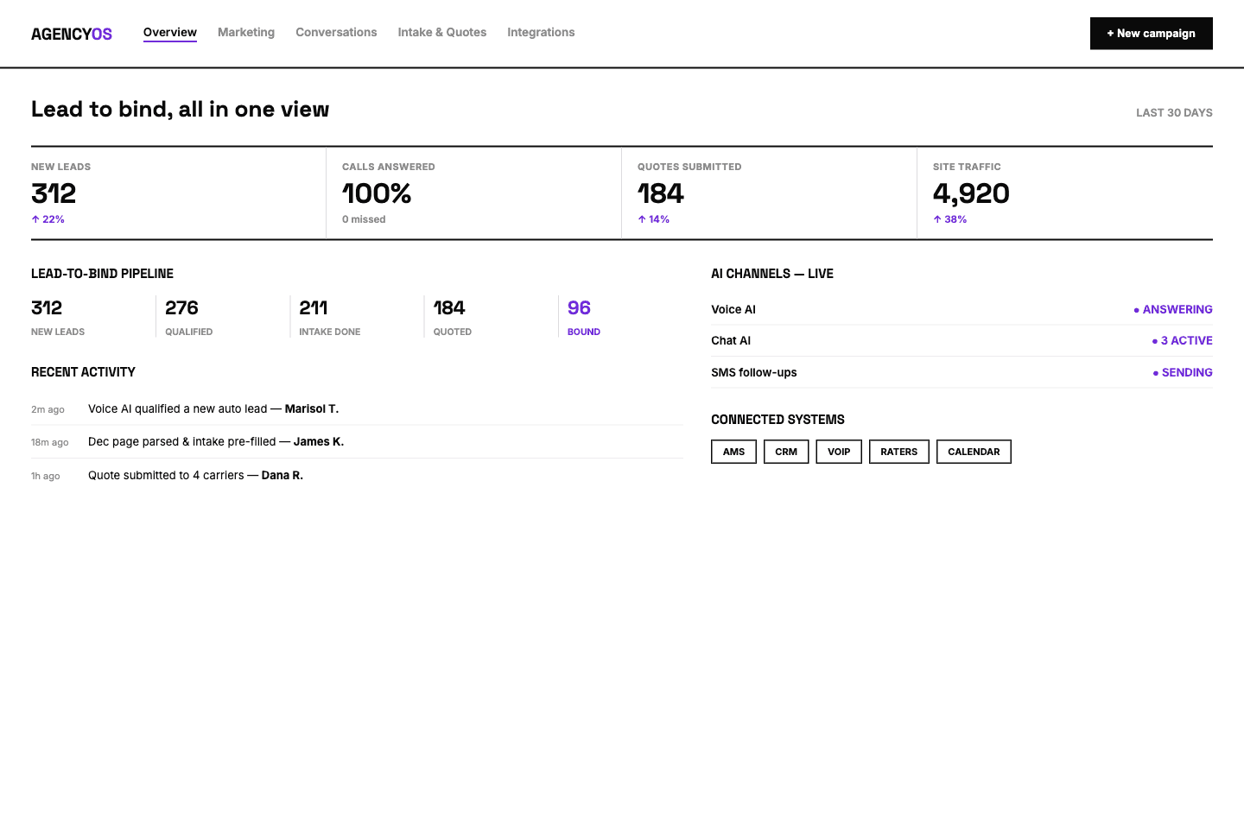Create a new campaign

tap(1152, 34)
